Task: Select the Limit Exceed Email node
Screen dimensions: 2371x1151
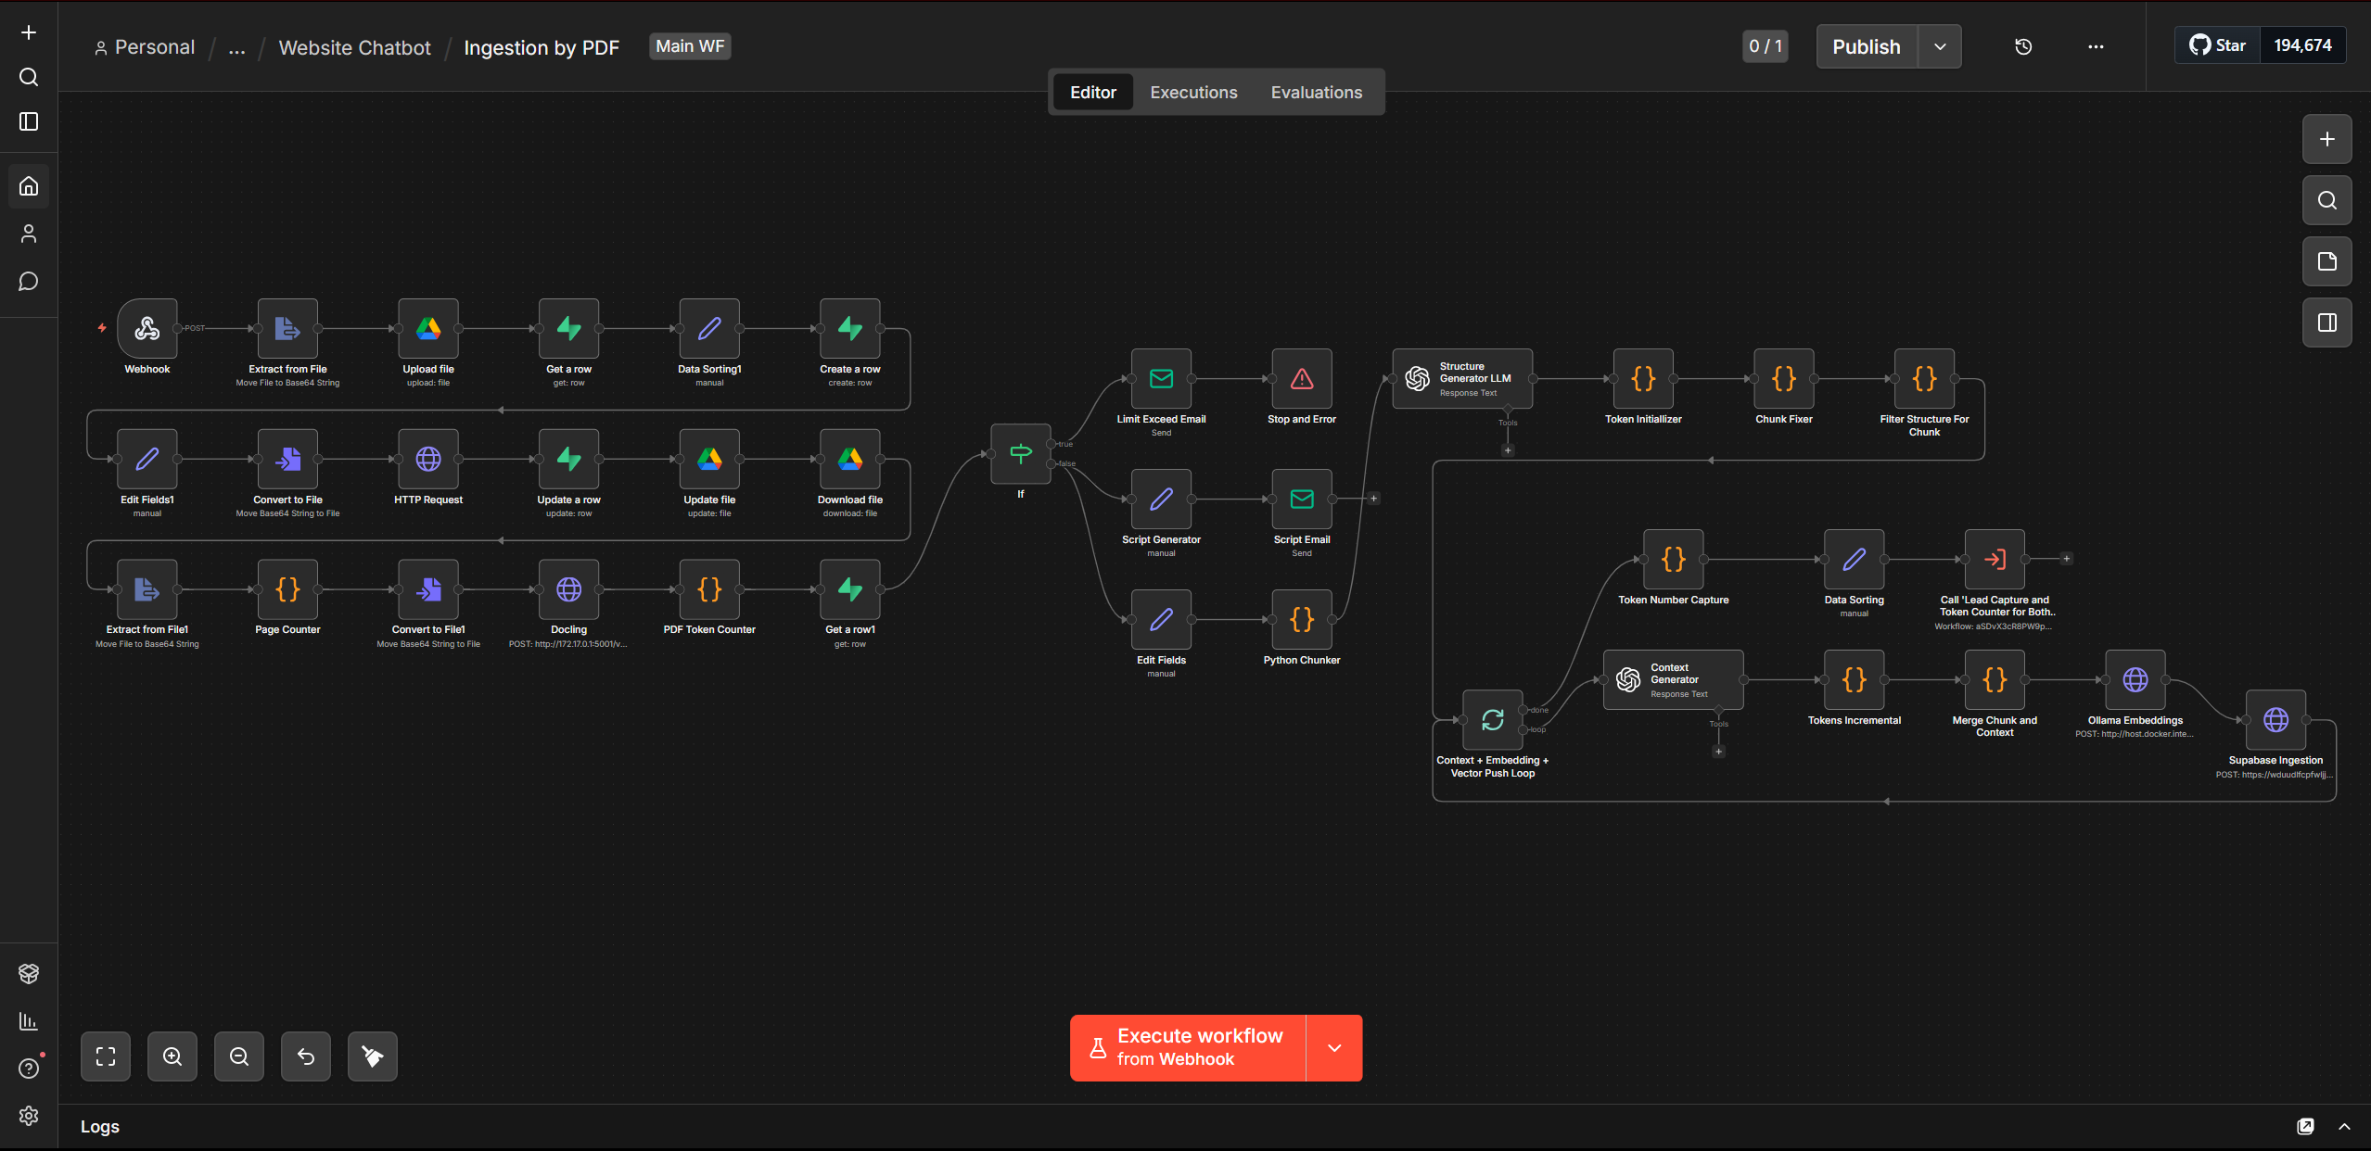Action: coord(1161,378)
